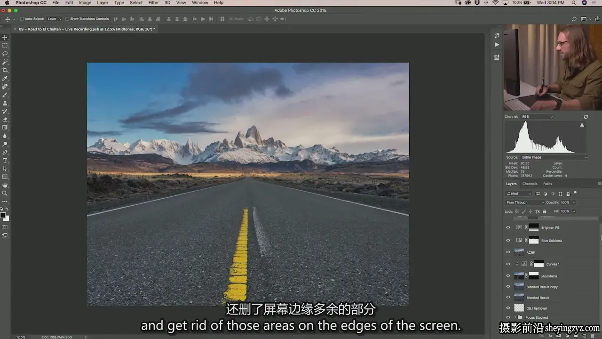Open the Opacity slider dropdown arrow
This screenshot has height=339, width=602.
pos(574,202)
